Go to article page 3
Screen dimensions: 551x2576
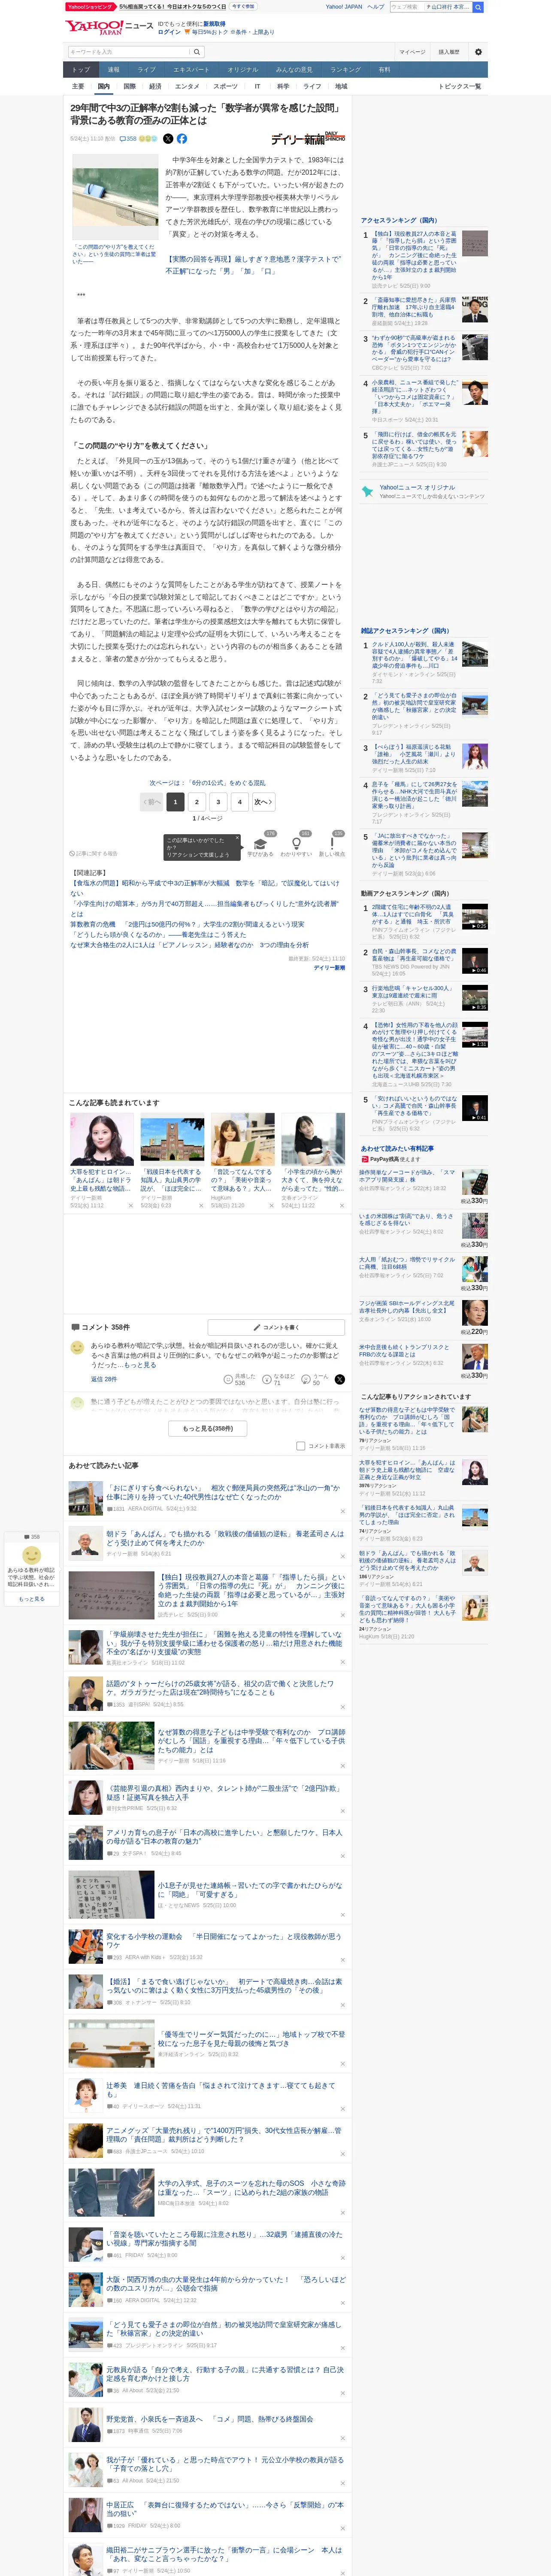(218, 802)
